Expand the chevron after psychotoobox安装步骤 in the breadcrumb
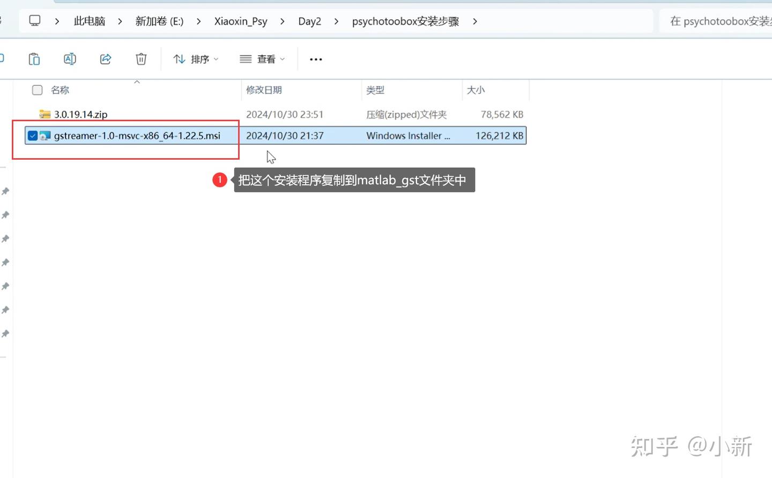Viewport: 772px width, 478px height. pos(475,21)
